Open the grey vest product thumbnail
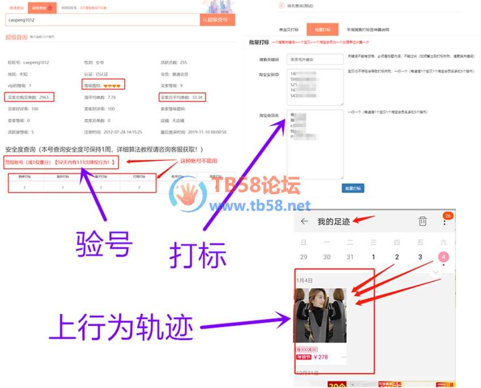The image size is (481, 388). pyautogui.click(x=321, y=315)
